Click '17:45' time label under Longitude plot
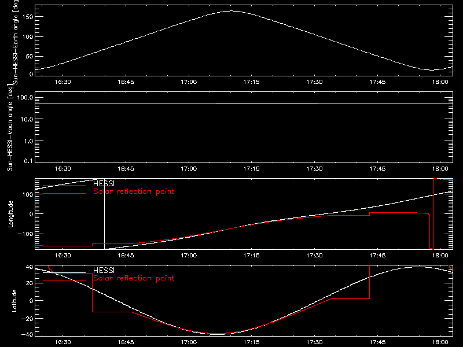The width and height of the screenshot is (463, 347). 377,256
